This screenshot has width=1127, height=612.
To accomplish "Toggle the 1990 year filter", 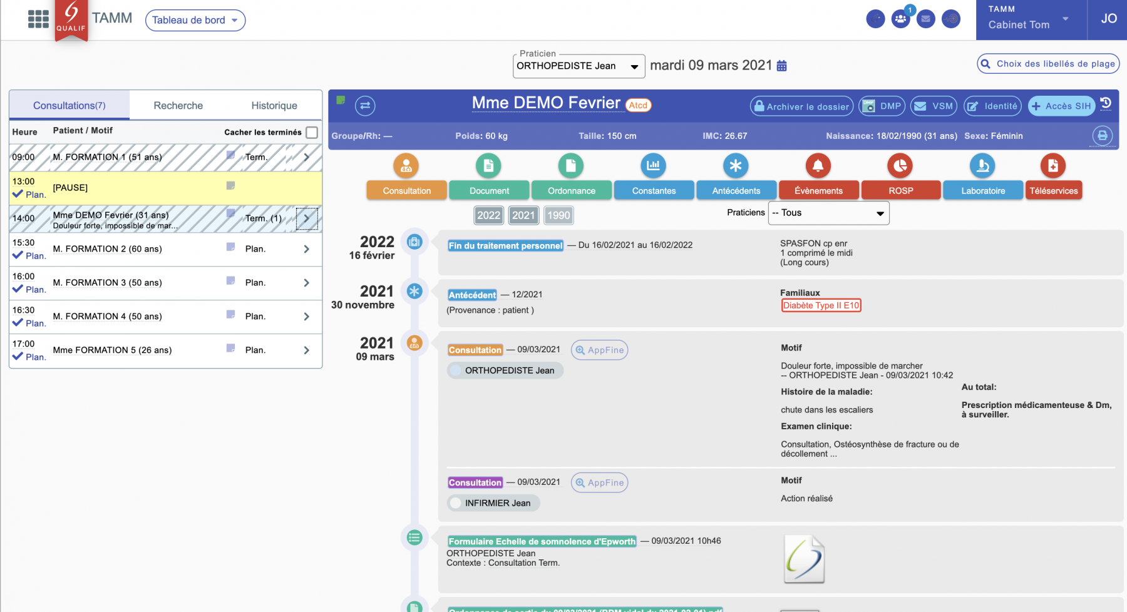I will click(558, 215).
